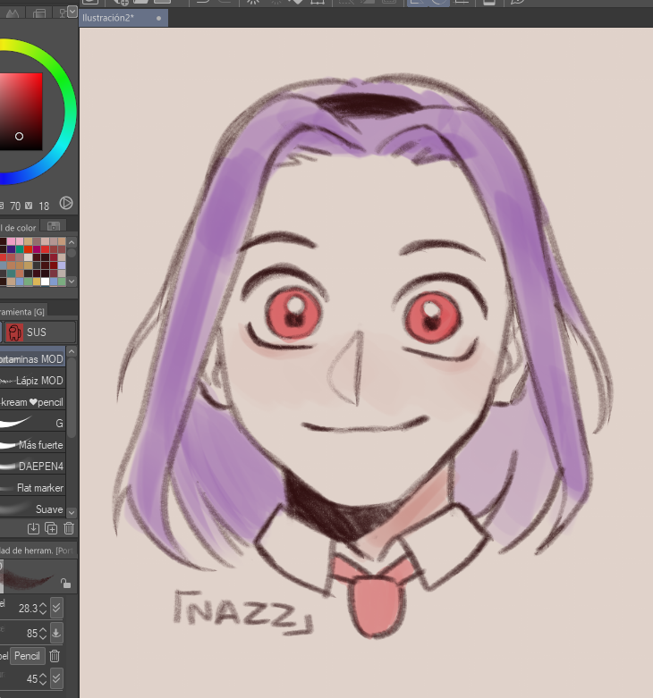Select the Lápiz MOD brush
Viewport: 653px width, 698px height.
pyautogui.click(x=32, y=381)
